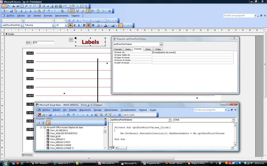
Task: Open the VBA object combo optShowPointValues
Action: tap(170, 120)
